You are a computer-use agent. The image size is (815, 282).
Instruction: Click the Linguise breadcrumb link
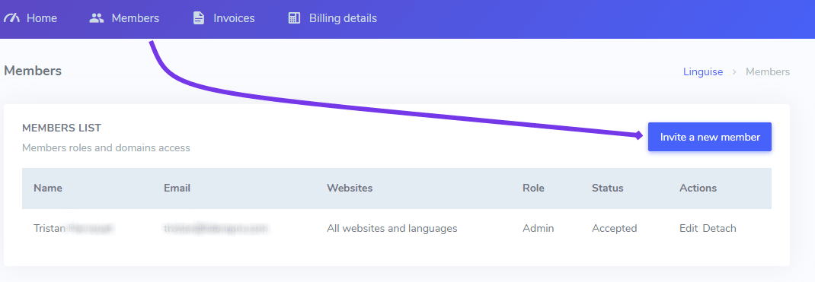click(703, 71)
